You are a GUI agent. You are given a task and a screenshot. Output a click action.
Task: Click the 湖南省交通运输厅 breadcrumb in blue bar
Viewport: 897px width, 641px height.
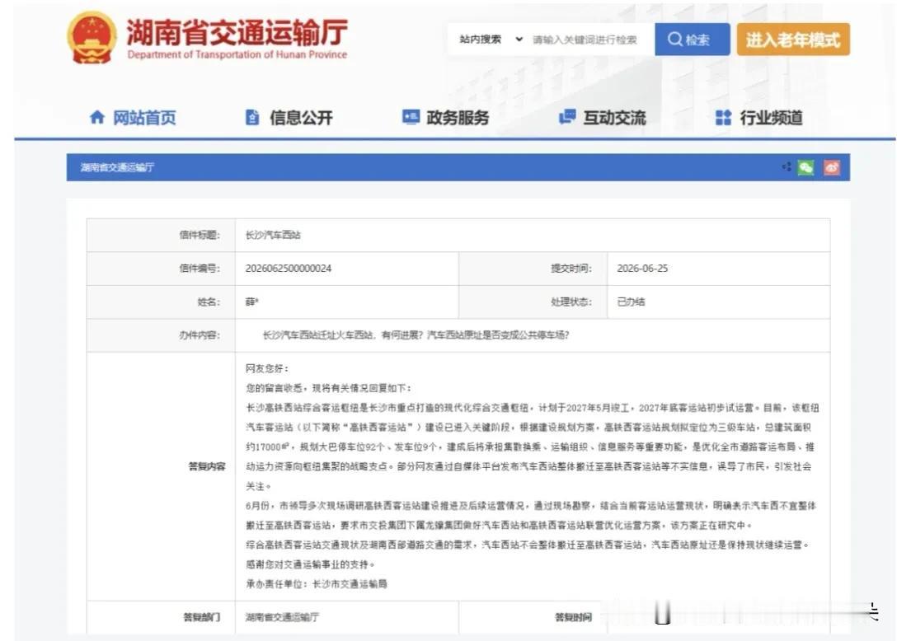pyautogui.click(x=117, y=167)
